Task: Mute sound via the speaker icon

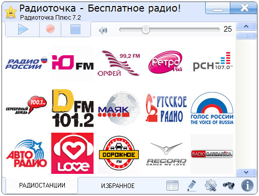Action: click(103, 31)
